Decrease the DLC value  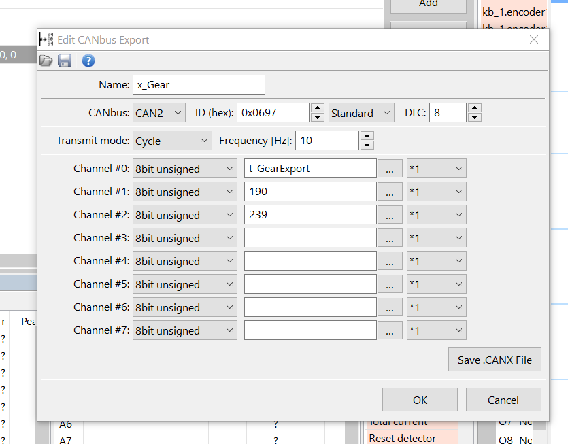point(475,118)
